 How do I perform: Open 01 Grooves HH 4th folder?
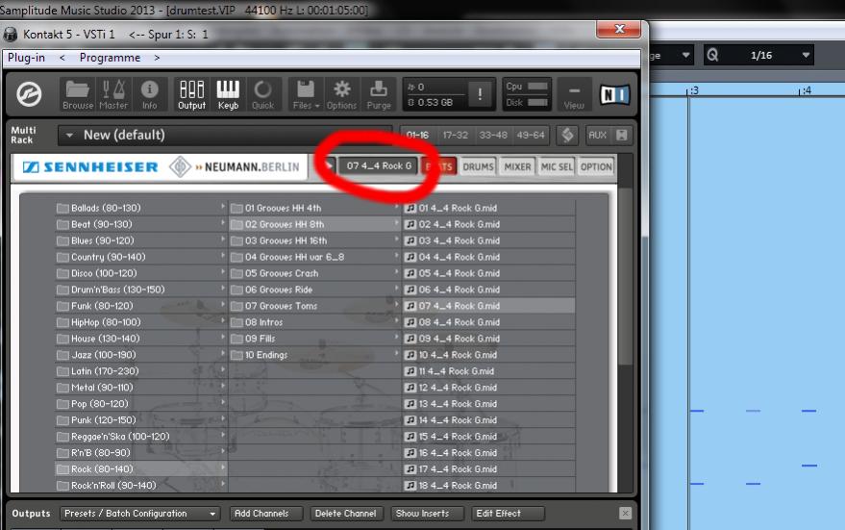pos(315,208)
